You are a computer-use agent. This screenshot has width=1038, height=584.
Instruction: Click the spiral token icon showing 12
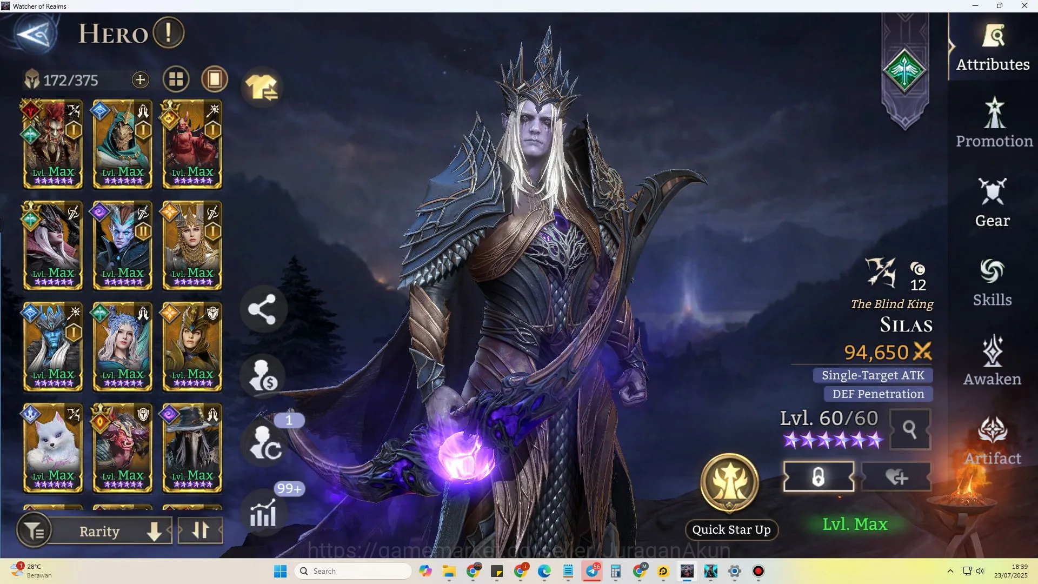(x=918, y=269)
